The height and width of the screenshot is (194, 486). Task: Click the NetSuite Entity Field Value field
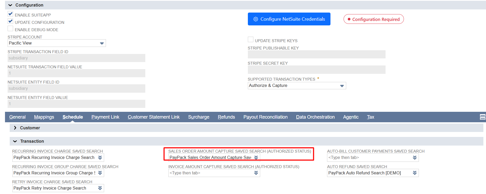(x=76, y=104)
